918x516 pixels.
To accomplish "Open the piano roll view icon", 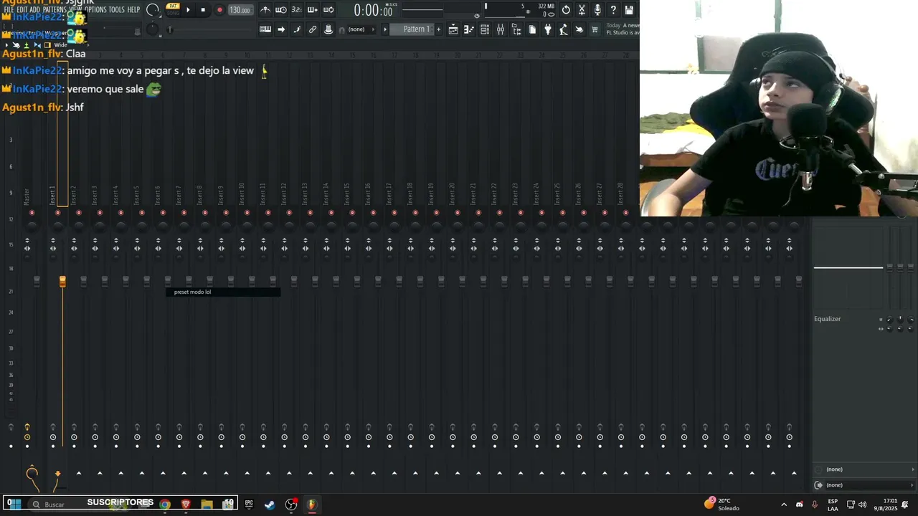I will click(x=469, y=29).
